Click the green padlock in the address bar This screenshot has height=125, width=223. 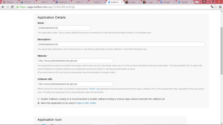[x=18, y=7]
